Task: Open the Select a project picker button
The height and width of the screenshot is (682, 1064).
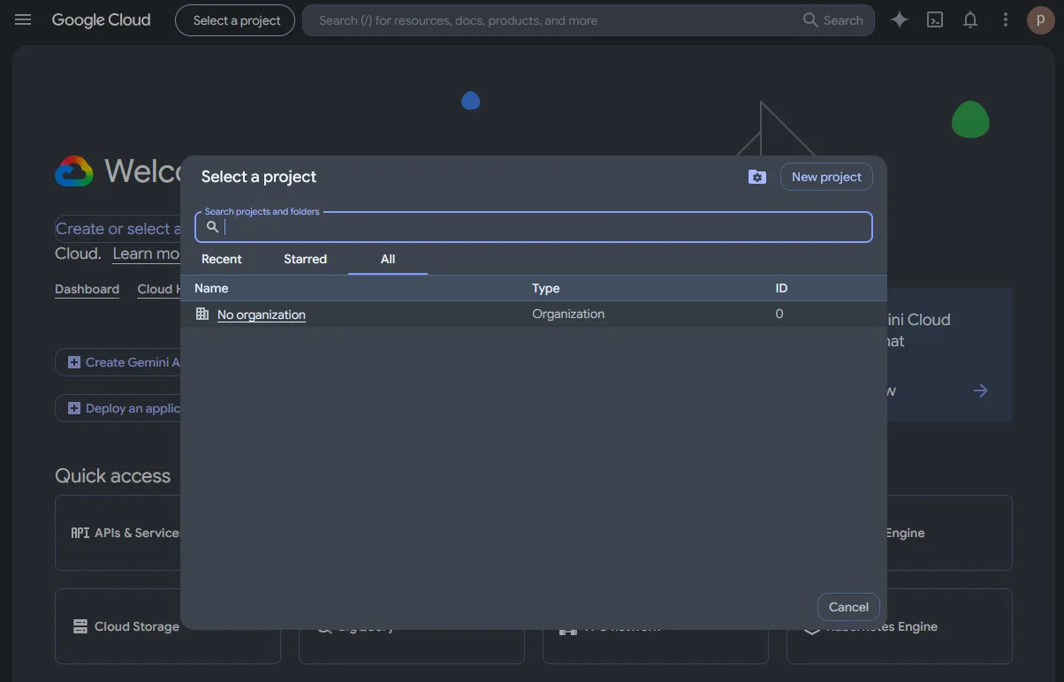Action: tap(235, 20)
